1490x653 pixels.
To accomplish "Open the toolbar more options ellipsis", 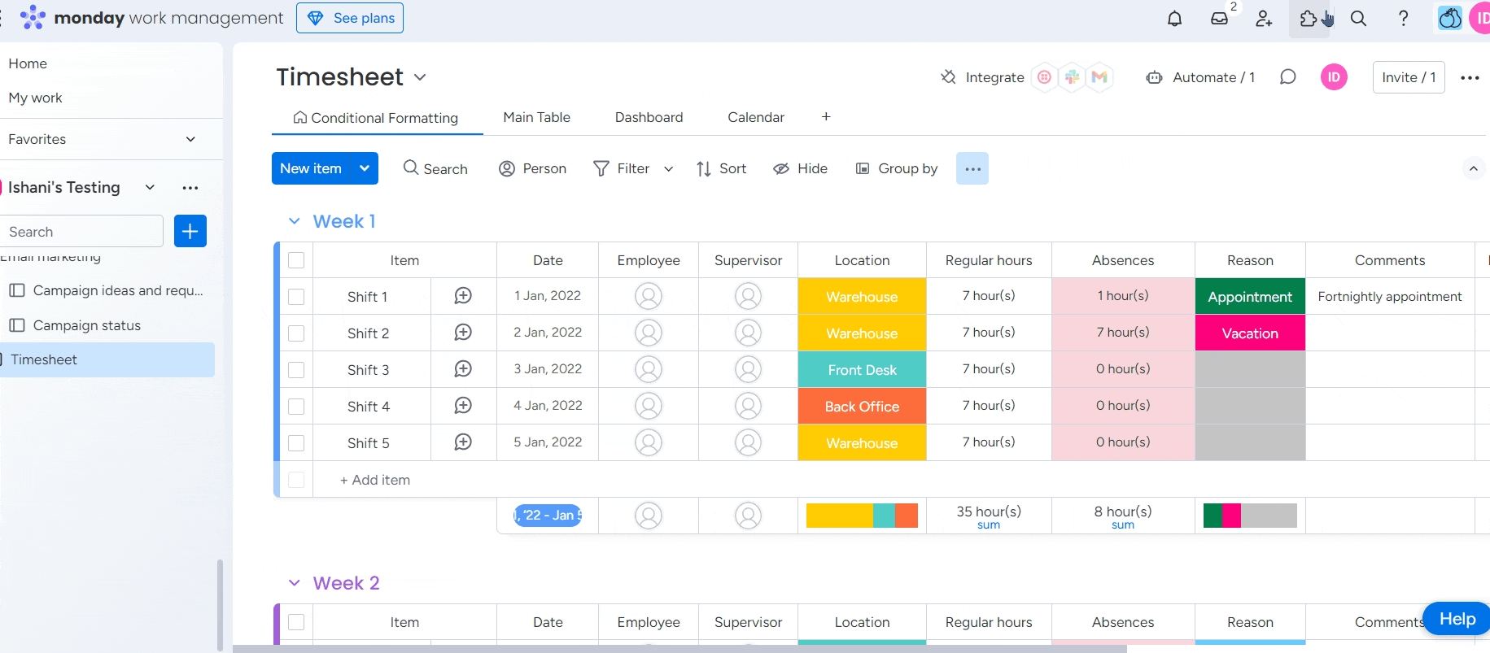I will pyautogui.click(x=972, y=168).
